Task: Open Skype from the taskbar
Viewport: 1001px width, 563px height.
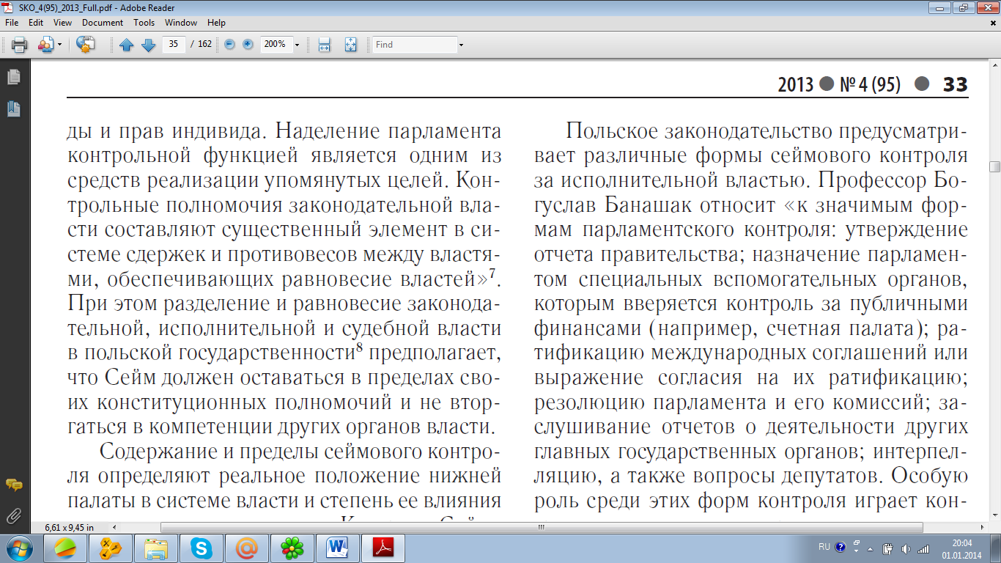Action: click(202, 548)
